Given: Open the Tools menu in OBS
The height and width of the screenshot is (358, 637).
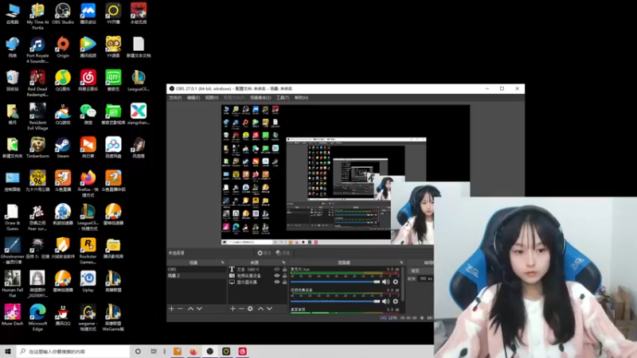Looking at the screenshot, I should [x=283, y=98].
